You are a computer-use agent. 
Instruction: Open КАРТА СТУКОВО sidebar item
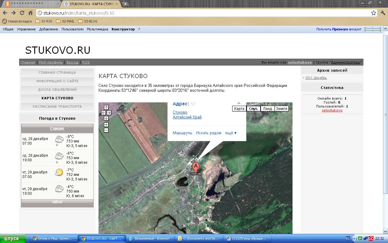[57, 98]
